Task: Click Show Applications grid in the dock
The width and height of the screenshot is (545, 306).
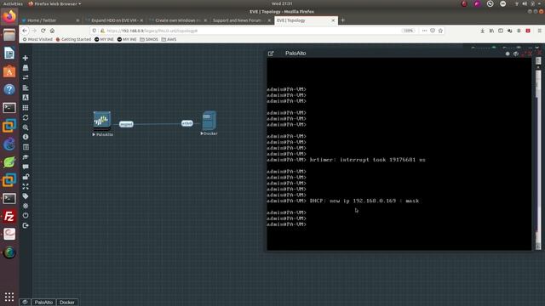Action: (x=9, y=297)
